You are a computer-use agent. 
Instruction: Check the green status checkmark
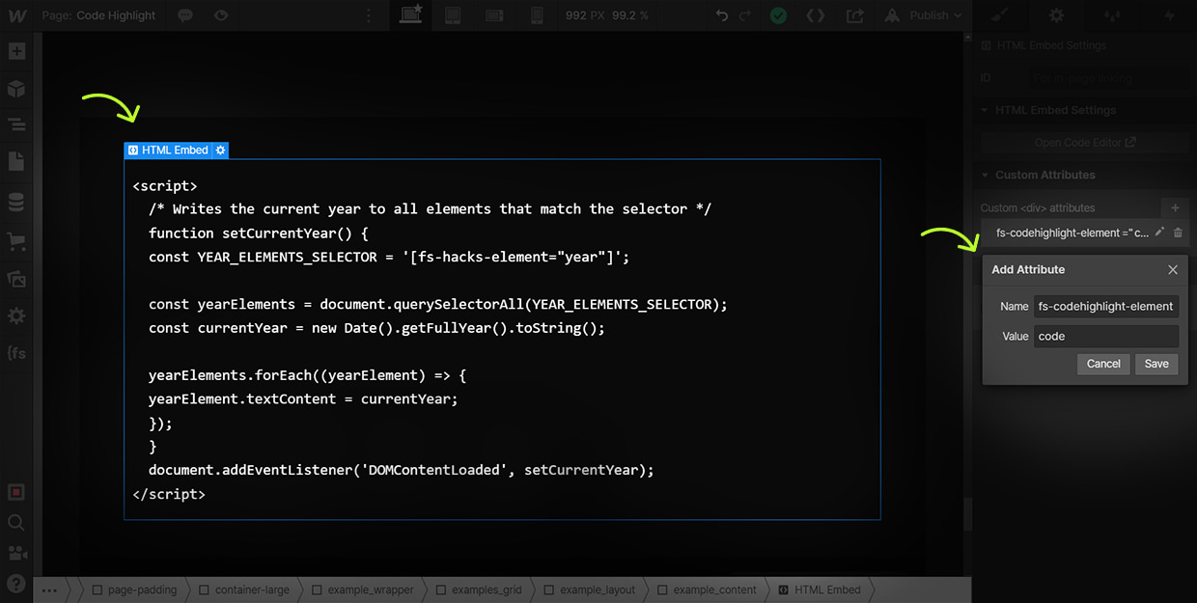tap(778, 15)
